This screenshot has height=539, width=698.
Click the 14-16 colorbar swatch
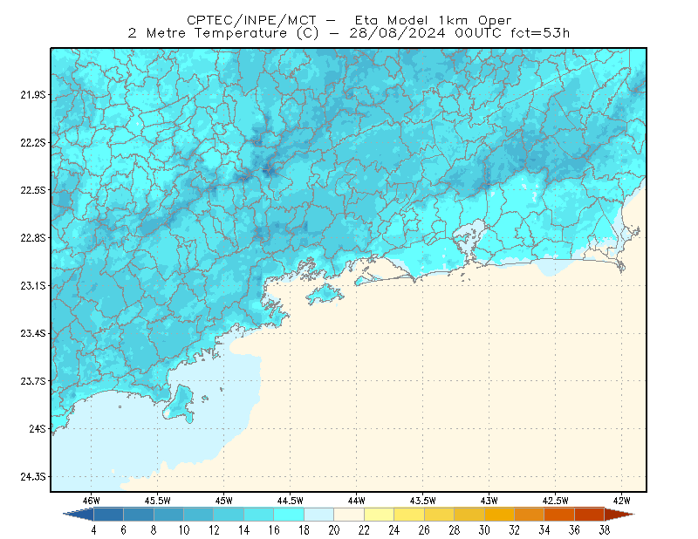pos(259,515)
